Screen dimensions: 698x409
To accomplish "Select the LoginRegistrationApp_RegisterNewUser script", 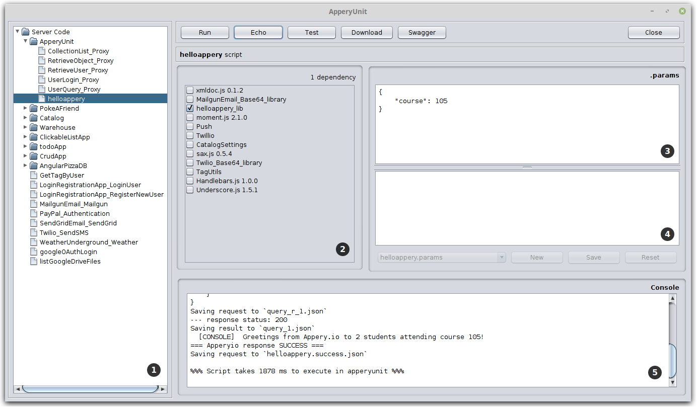I will point(102,194).
